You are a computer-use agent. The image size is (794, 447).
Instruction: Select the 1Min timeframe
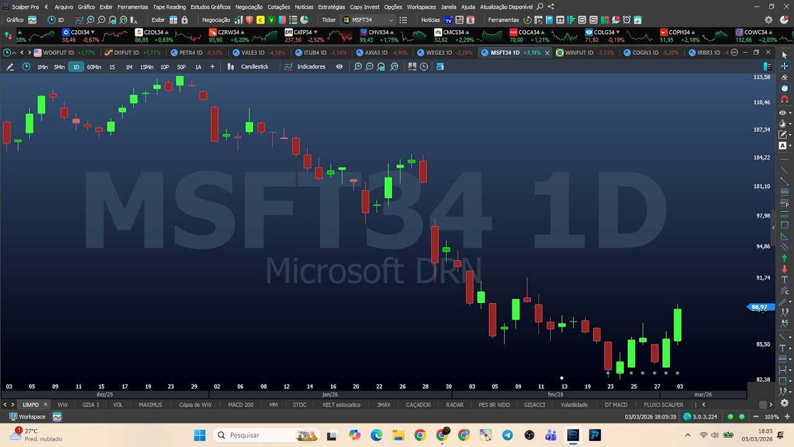tap(42, 66)
